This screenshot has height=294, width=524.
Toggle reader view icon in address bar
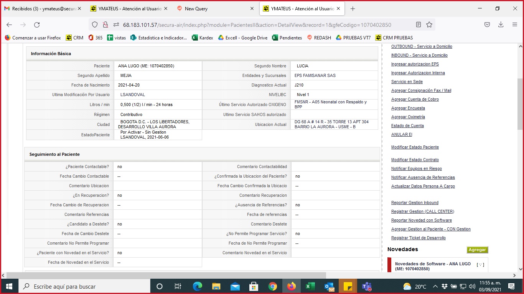coord(419,25)
